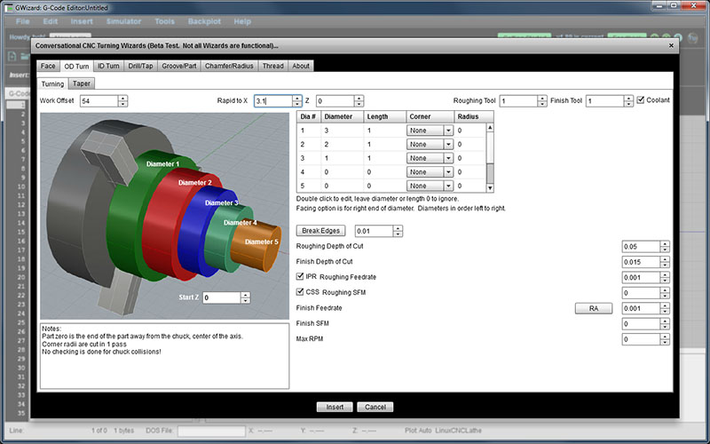This screenshot has height=444, width=710.
Task: Open the About tab
Action: click(x=301, y=66)
